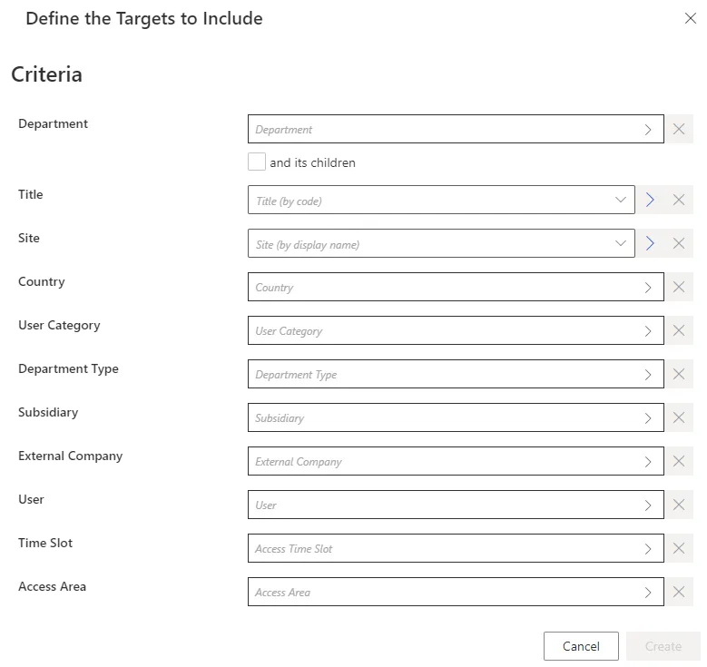
Task: Open the Access Area selector chevron
Action: 648,593
